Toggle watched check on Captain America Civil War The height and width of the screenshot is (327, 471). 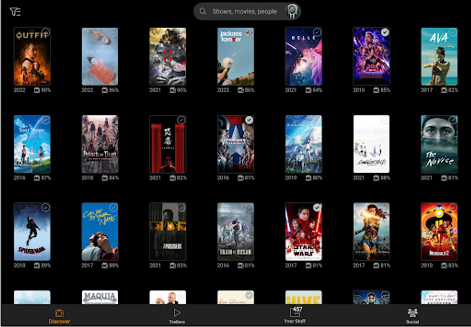(249, 120)
